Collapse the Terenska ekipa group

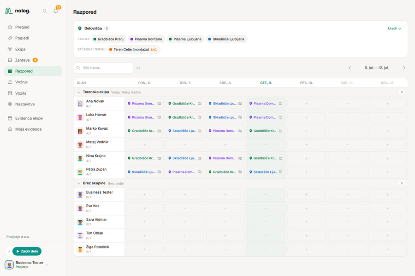(78, 92)
